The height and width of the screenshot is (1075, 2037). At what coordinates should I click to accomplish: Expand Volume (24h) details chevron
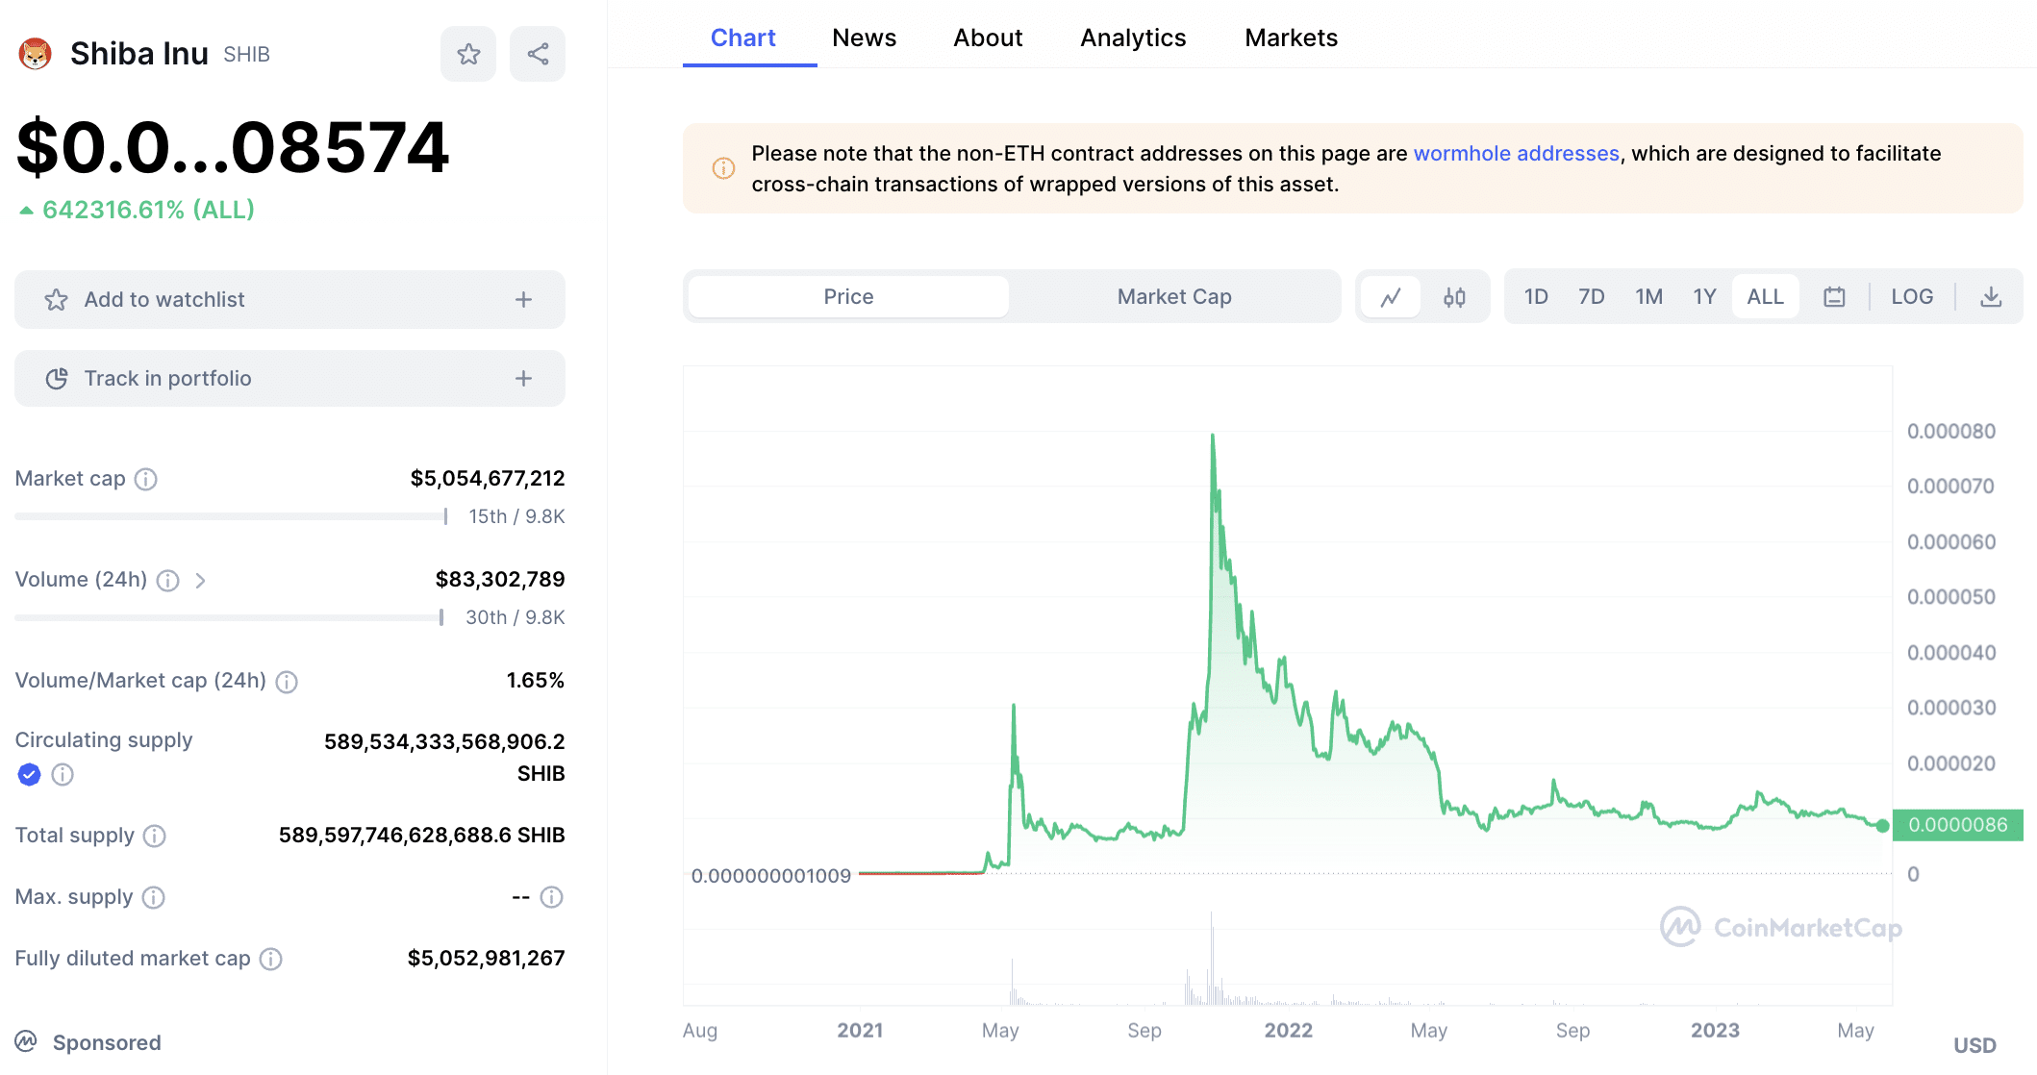pos(200,580)
